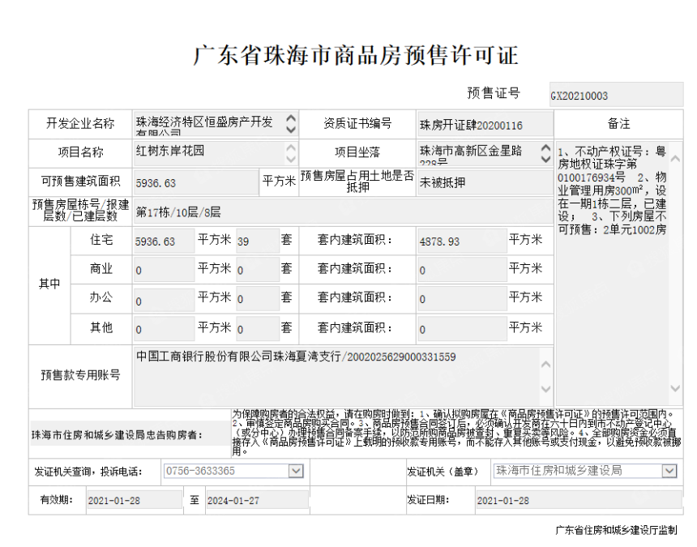The image size is (697, 547).
Task: Open the 珠海市住房和城乡建设局 dropdown arrow
Action: [669, 471]
